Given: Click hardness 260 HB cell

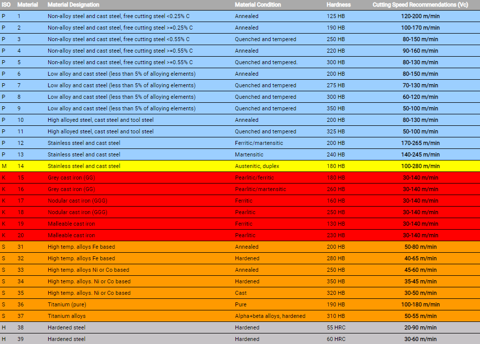Looking at the screenshot, I should click(336, 189).
